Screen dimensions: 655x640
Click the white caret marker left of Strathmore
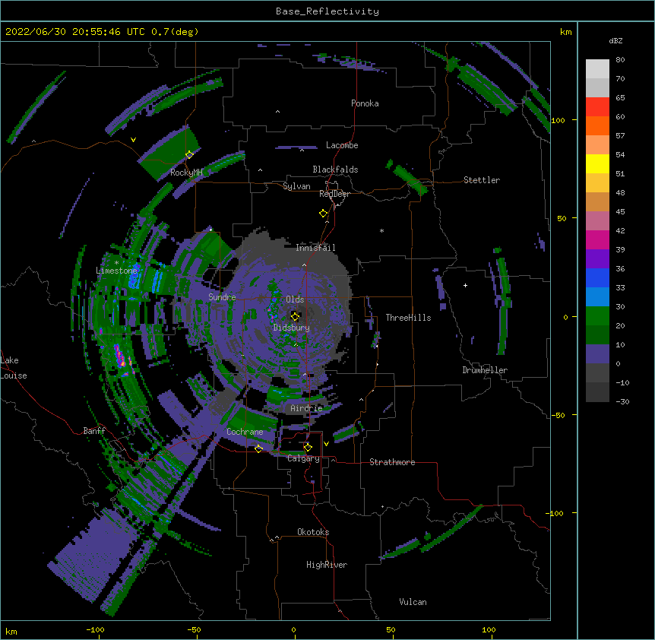333,460
